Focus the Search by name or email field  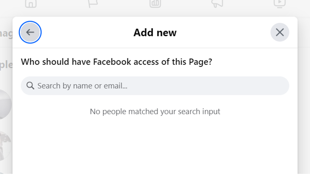pos(159,86)
